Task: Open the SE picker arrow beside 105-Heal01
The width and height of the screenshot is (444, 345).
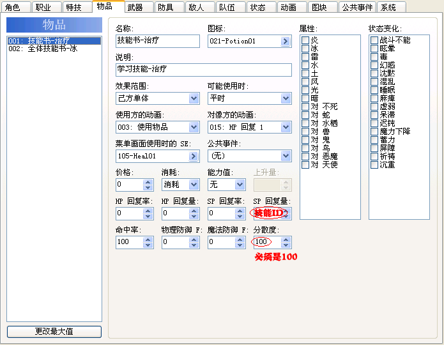Action: coord(194,156)
